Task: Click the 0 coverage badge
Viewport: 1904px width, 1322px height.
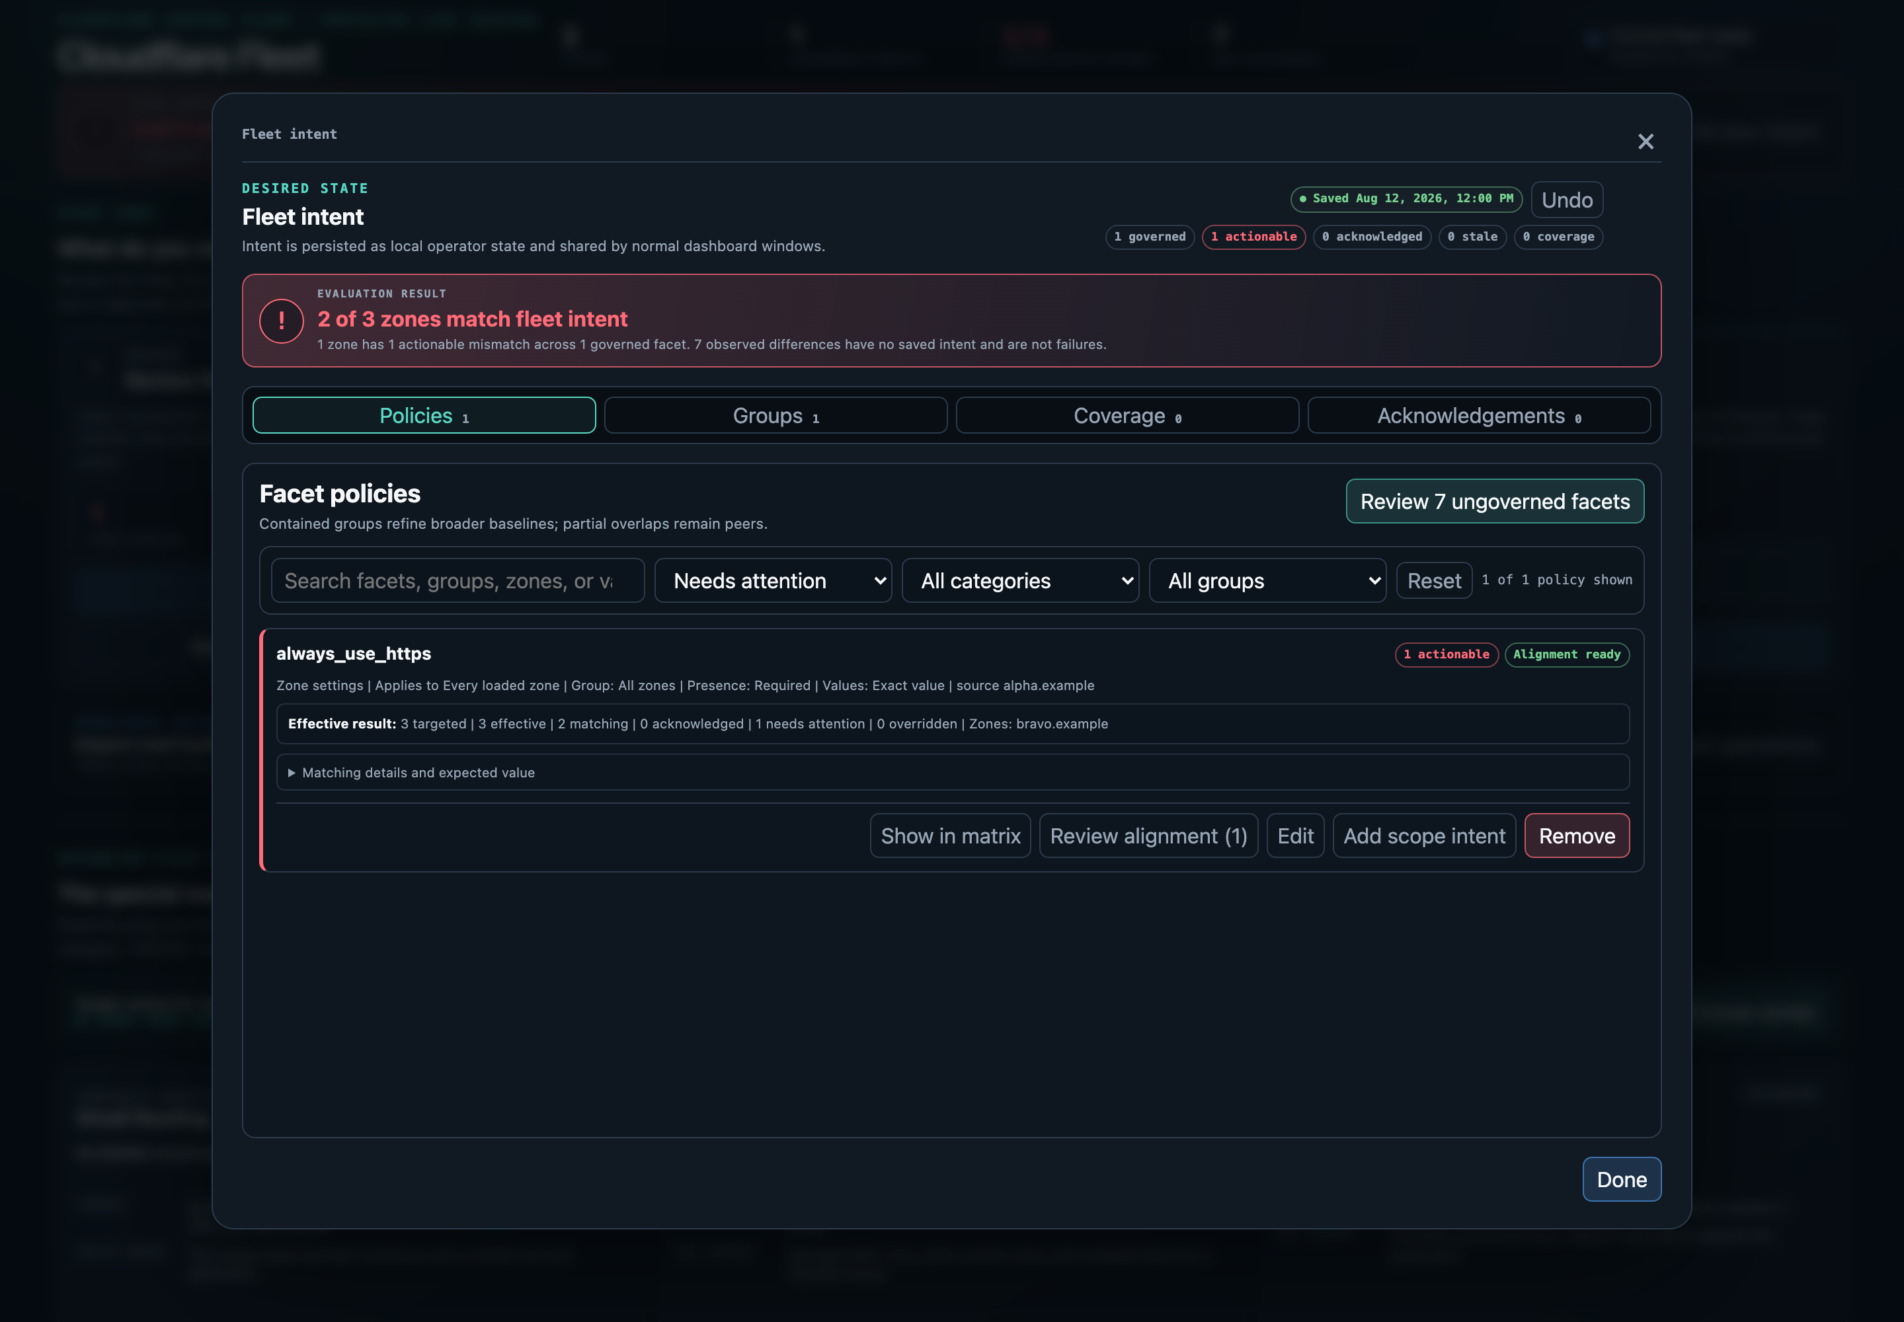Action: click(1558, 237)
